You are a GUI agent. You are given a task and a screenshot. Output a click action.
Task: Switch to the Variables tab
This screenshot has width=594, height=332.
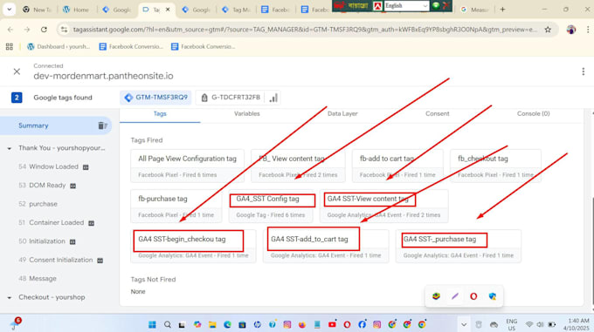[x=246, y=113]
